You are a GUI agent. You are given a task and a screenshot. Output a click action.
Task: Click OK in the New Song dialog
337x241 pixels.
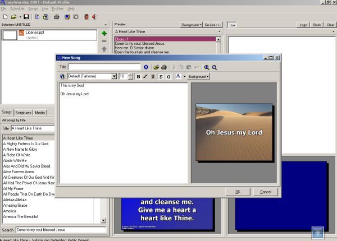coord(238,192)
